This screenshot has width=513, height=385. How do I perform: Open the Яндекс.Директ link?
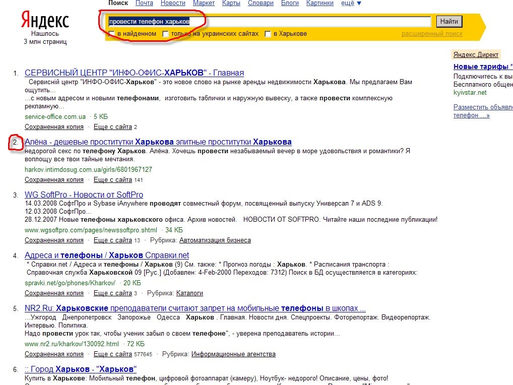click(476, 54)
